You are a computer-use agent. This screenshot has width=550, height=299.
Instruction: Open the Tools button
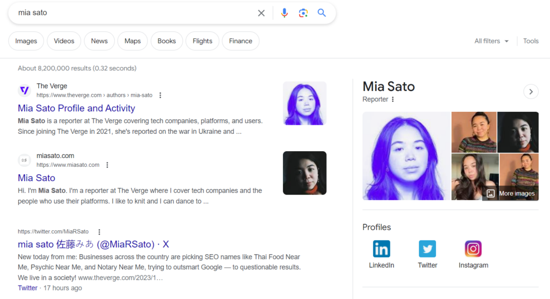click(531, 41)
